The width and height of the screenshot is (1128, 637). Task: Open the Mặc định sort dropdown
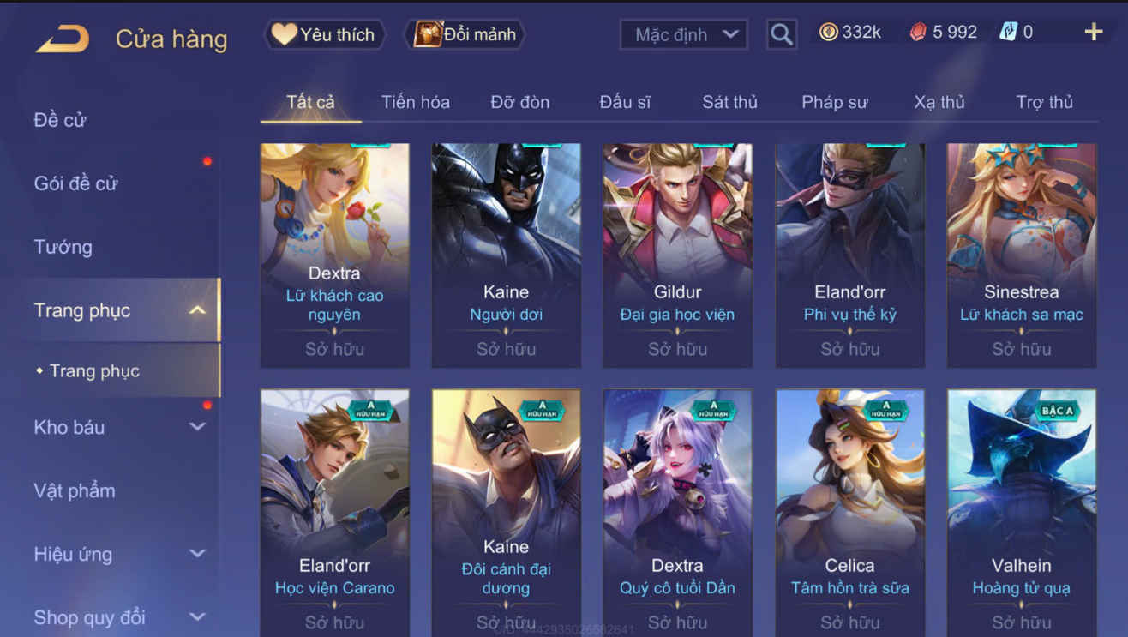683,35
